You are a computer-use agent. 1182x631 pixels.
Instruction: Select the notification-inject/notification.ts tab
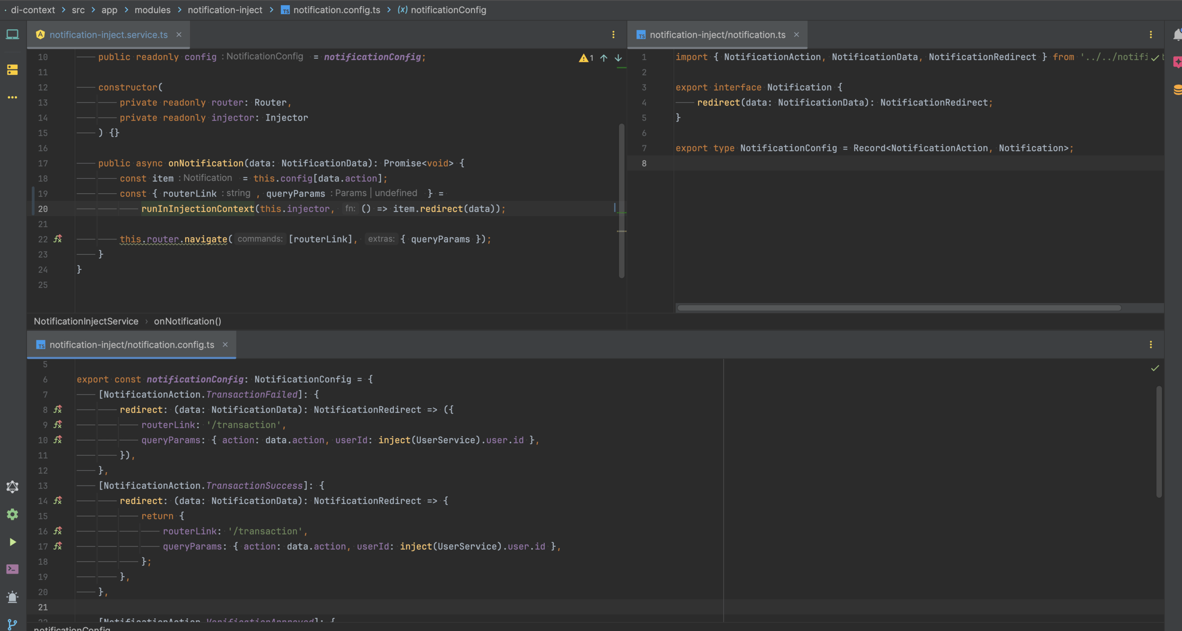[717, 35]
